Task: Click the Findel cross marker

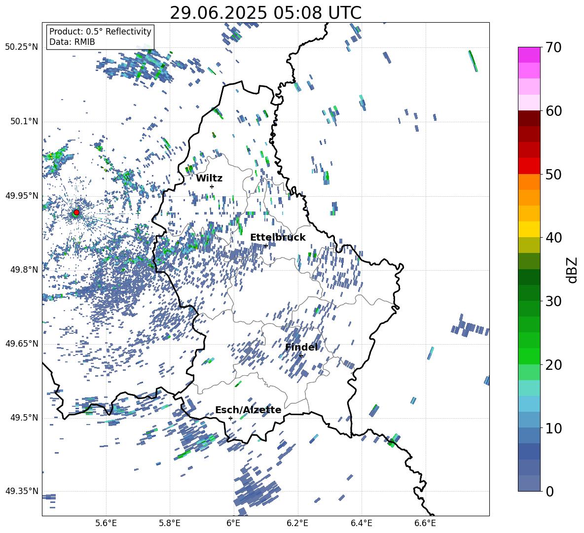Action: pos(301,356)
